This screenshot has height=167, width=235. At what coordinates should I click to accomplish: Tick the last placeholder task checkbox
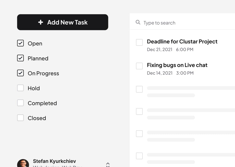click(x=139, y=156)
